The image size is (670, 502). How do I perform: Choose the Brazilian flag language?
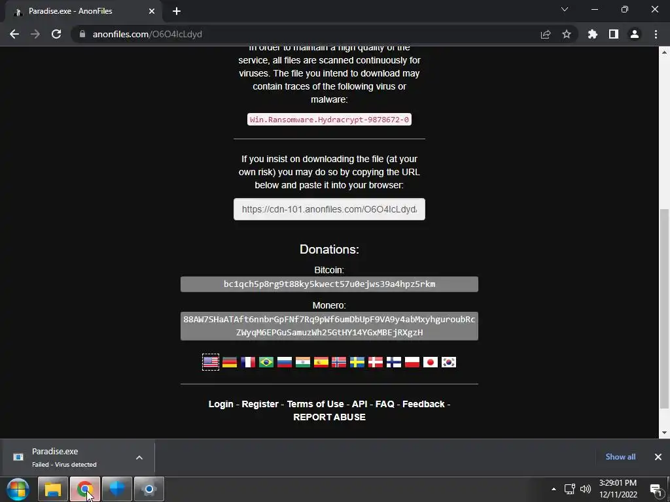tap(266, 362)
